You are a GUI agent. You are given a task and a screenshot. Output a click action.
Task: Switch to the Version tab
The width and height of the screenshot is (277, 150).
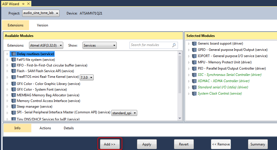point(42,25)
